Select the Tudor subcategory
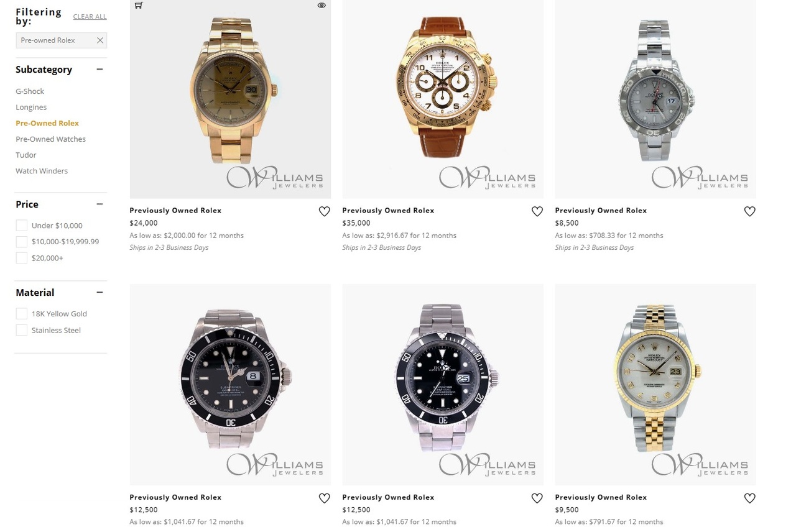The height and width of the screenshot is (527, 796). coord(26,155)
